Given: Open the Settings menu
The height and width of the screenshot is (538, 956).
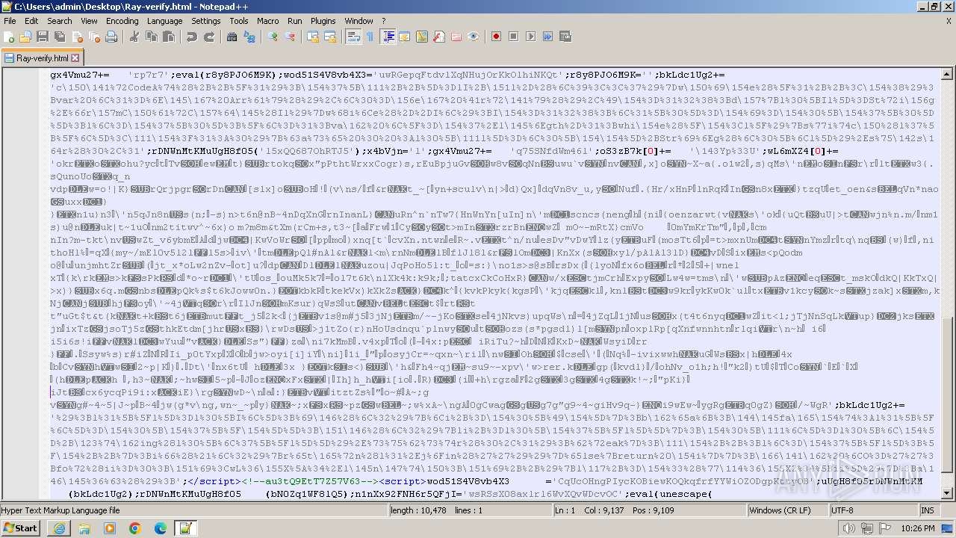Looking at the screenshot, I should (206, 21).
